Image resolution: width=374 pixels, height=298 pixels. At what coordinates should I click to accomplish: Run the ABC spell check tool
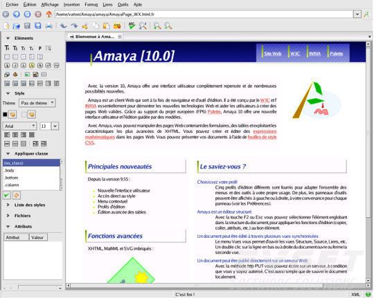click(132, 26)
